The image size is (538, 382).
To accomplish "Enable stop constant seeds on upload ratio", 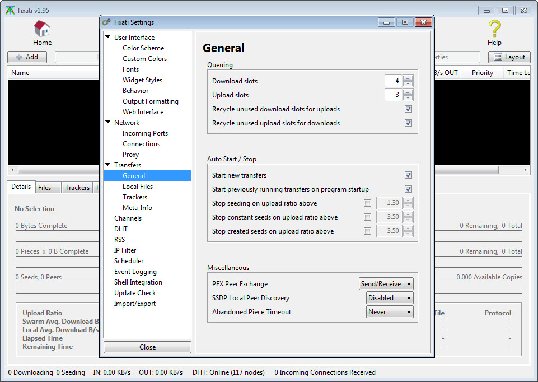I will (x=367, y=217).
